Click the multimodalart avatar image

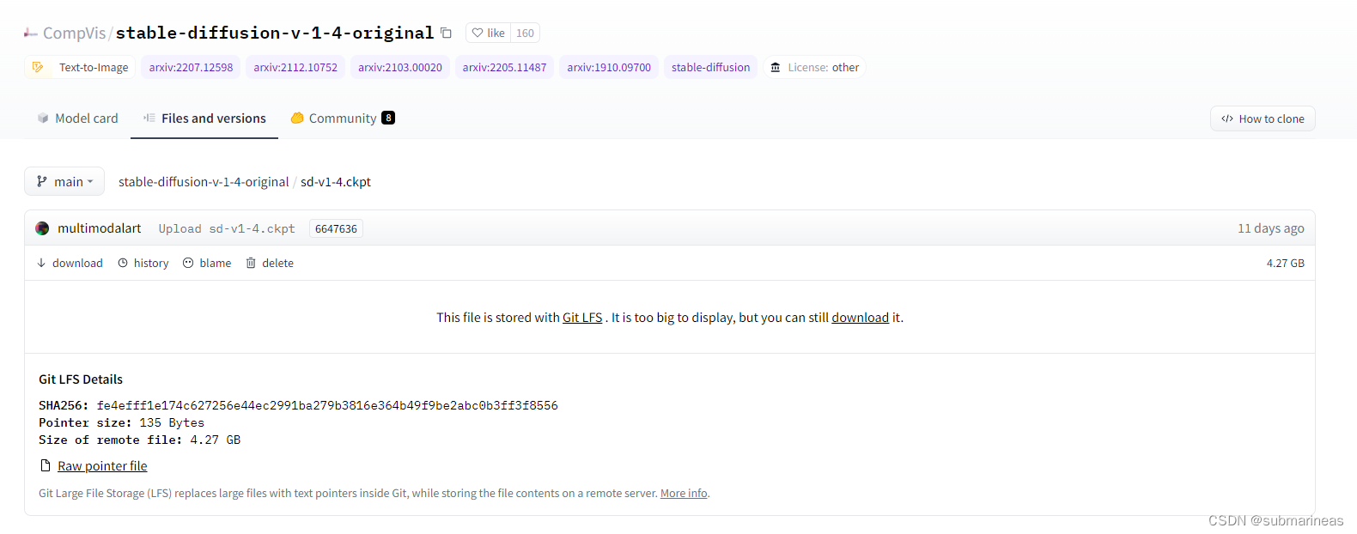(42, 228)
